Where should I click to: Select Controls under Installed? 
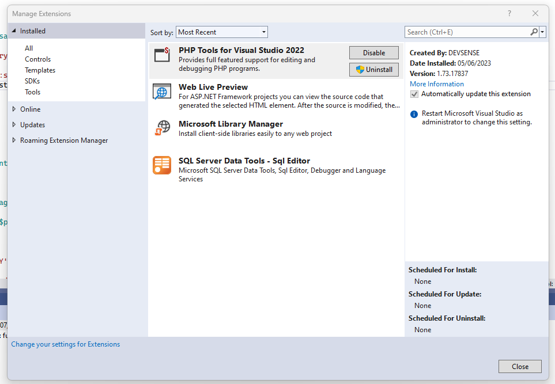pyautogui.click(x=37, y=59)
